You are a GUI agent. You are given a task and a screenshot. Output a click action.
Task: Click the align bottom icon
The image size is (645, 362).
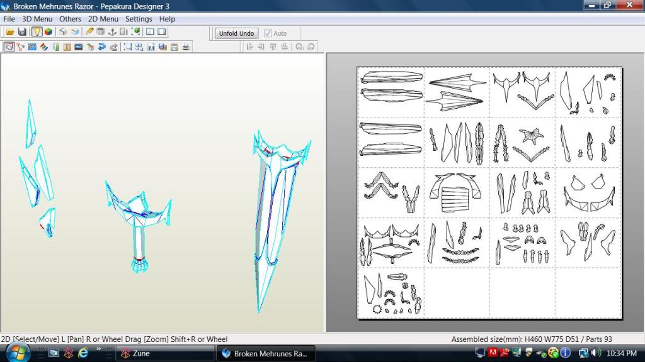point(284,47)
